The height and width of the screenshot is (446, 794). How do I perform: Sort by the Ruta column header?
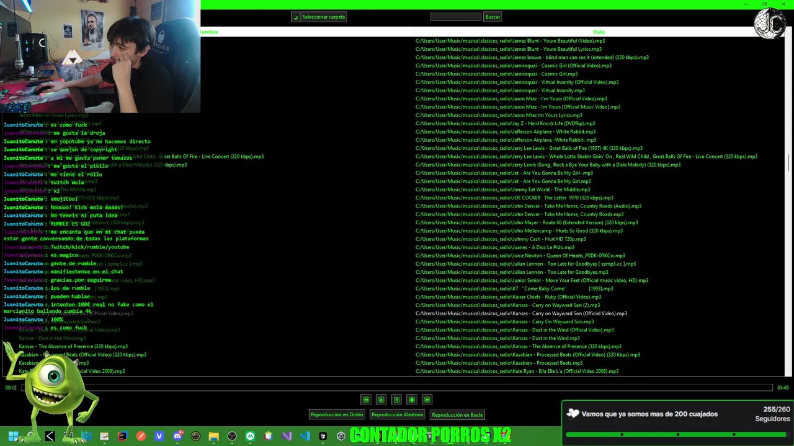point(599,32)
